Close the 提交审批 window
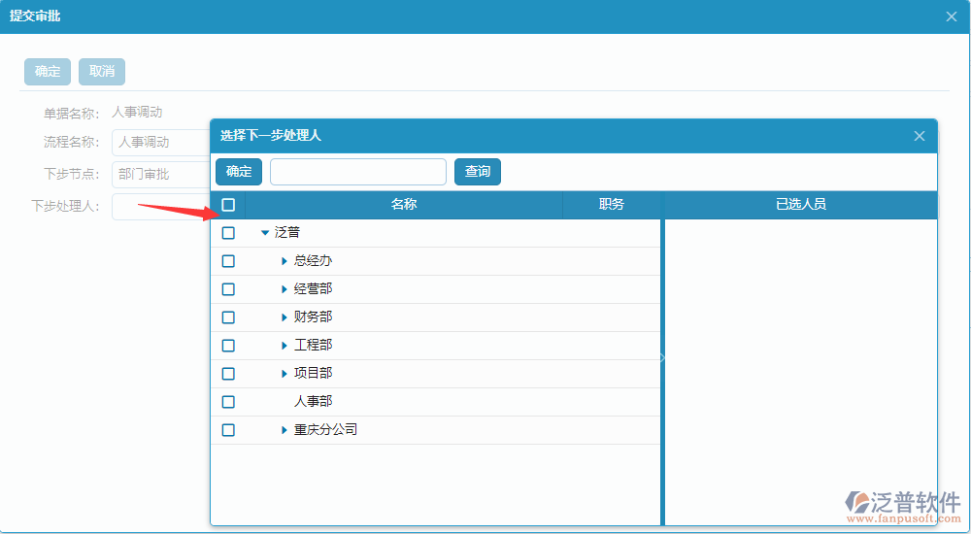This screenshot has height=534, width=971. click(x=952, y=17)
